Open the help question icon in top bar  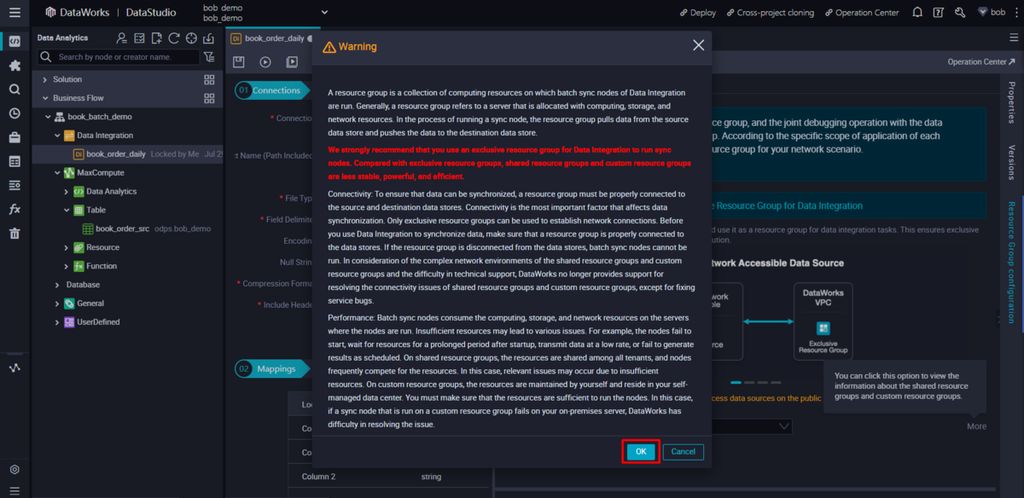pyautogui.click(x=939, y=13)
